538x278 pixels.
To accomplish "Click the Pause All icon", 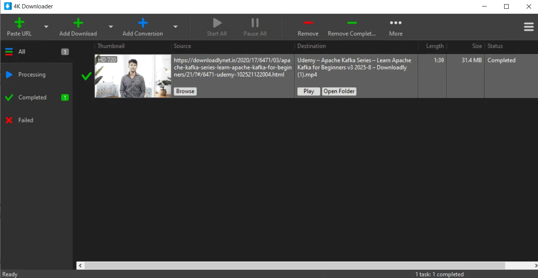I will click(255, 23).
